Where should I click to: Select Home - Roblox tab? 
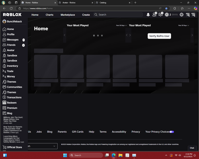coord(39,3)
